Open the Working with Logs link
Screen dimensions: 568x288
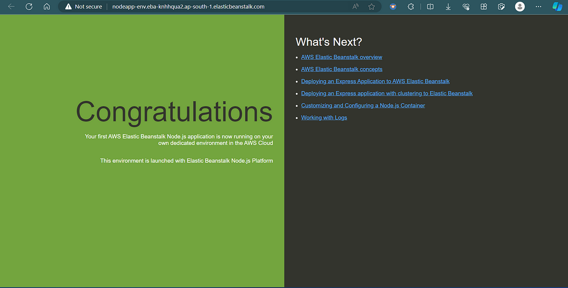[x=324, y=117]
